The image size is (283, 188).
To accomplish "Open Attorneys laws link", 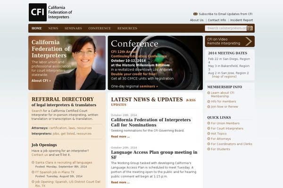I will click(x=72, y=128).
